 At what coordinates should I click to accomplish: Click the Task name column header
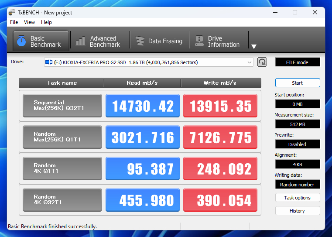tap(62, 83)
